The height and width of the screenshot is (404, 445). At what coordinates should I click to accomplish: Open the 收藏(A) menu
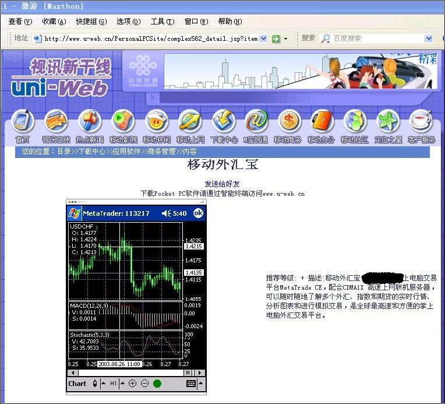[54, 22]
